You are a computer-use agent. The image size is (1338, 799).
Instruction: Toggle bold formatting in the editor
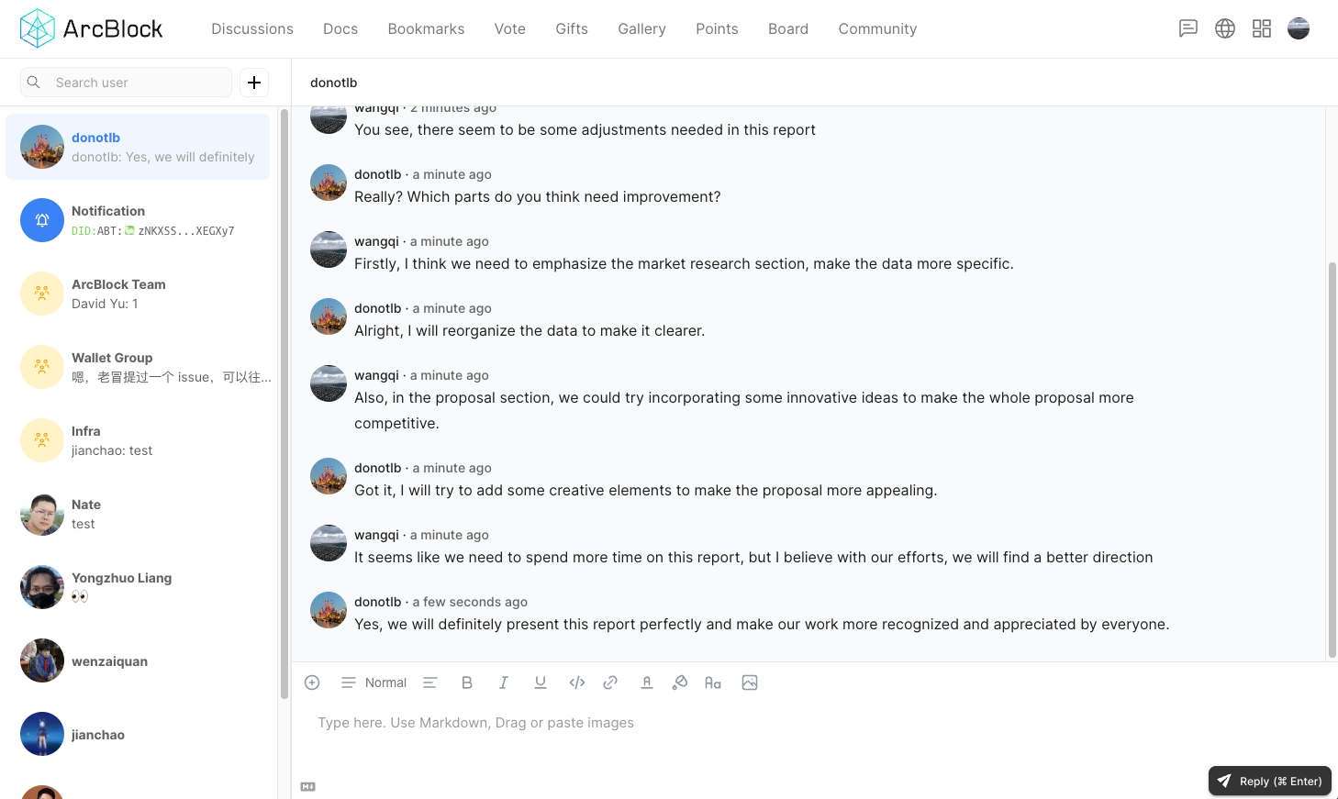pyautogui.click(x=467, y=682)
